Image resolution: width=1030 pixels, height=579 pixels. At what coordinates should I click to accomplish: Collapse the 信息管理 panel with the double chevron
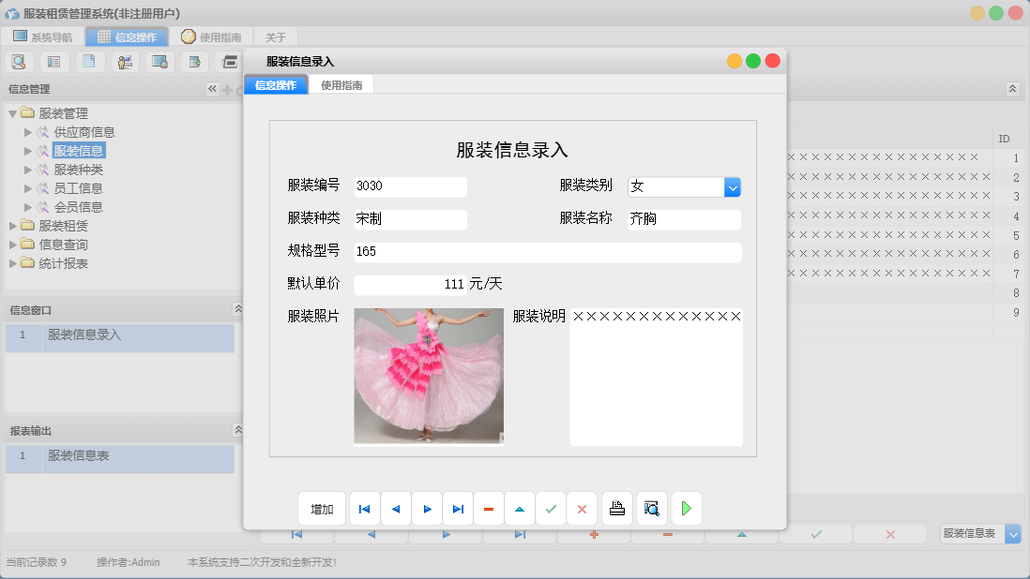pos(213,89)
